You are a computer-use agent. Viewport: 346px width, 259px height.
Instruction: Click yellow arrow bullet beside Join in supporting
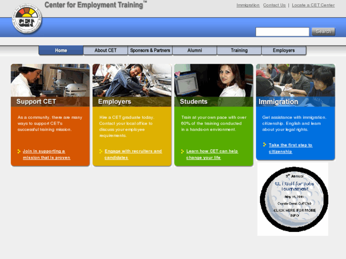[19, 151]
